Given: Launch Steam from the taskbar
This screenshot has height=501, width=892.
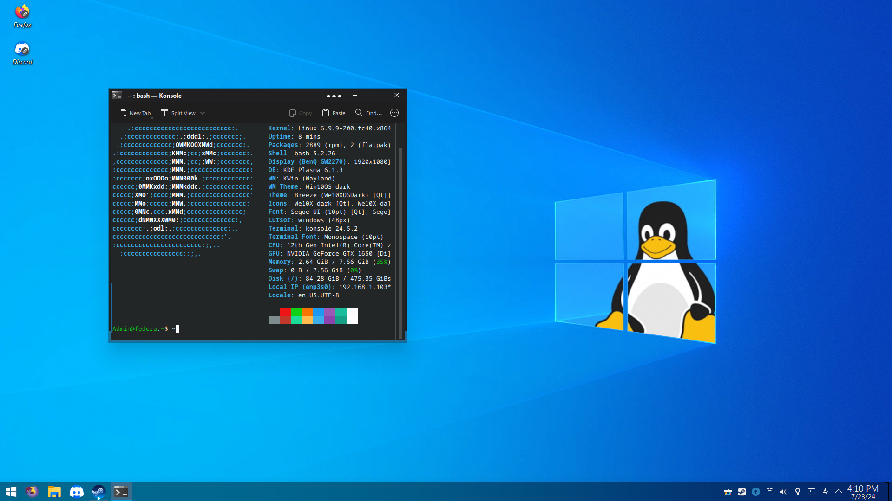Looking at the screenshot, I should (98, 492).
